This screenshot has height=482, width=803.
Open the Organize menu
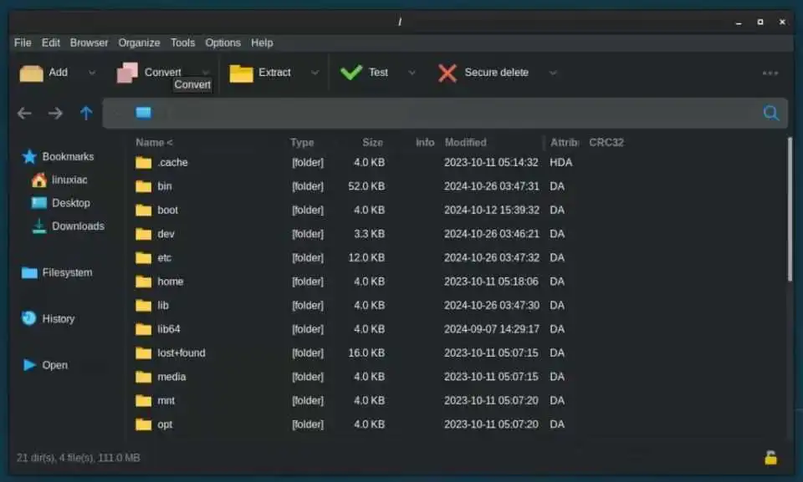140,43
